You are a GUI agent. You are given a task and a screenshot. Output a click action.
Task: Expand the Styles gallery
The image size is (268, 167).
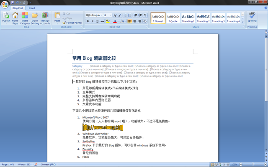click(x=243, y=22)
